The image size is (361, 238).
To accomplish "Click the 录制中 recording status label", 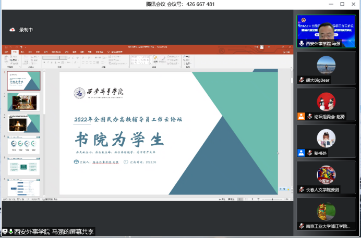I will tap(26, 30).
